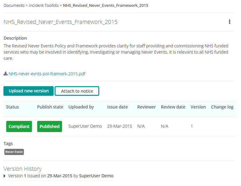Click the Tags heading
The height and width of the screenshot is (186, 241).
click(8, 144)
